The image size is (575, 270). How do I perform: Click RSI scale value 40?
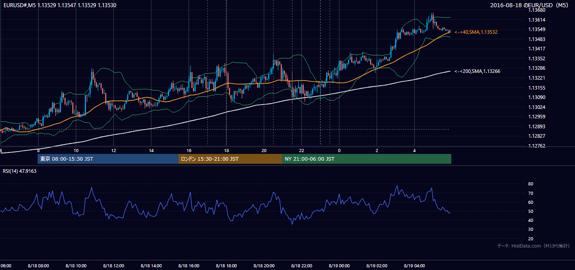pos(530,220)
